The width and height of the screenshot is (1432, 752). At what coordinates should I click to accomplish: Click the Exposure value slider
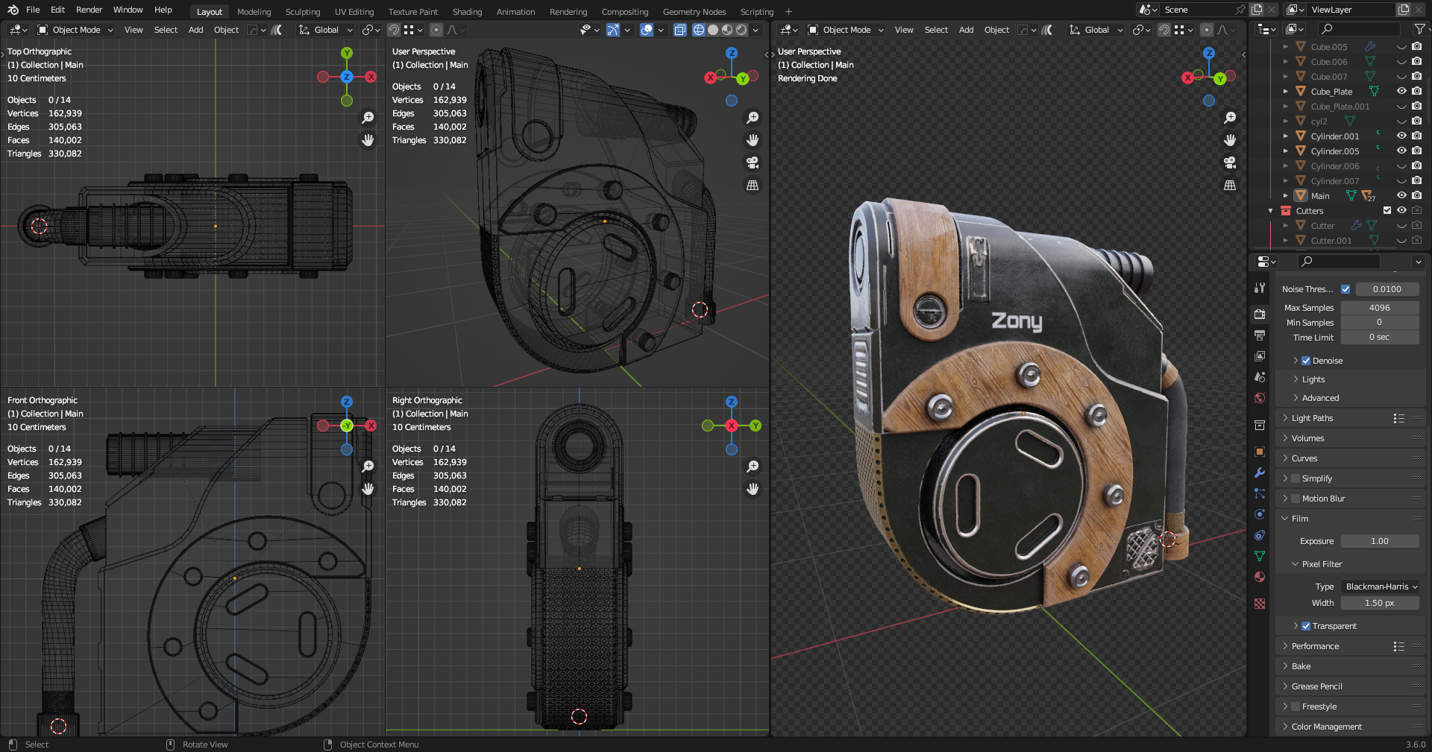point(1379,541)
